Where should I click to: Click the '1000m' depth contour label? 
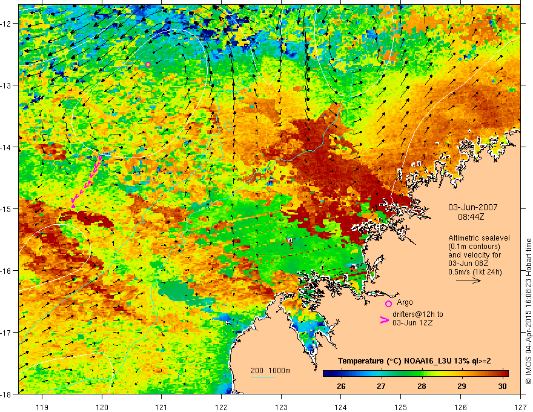tap(280, 371)
